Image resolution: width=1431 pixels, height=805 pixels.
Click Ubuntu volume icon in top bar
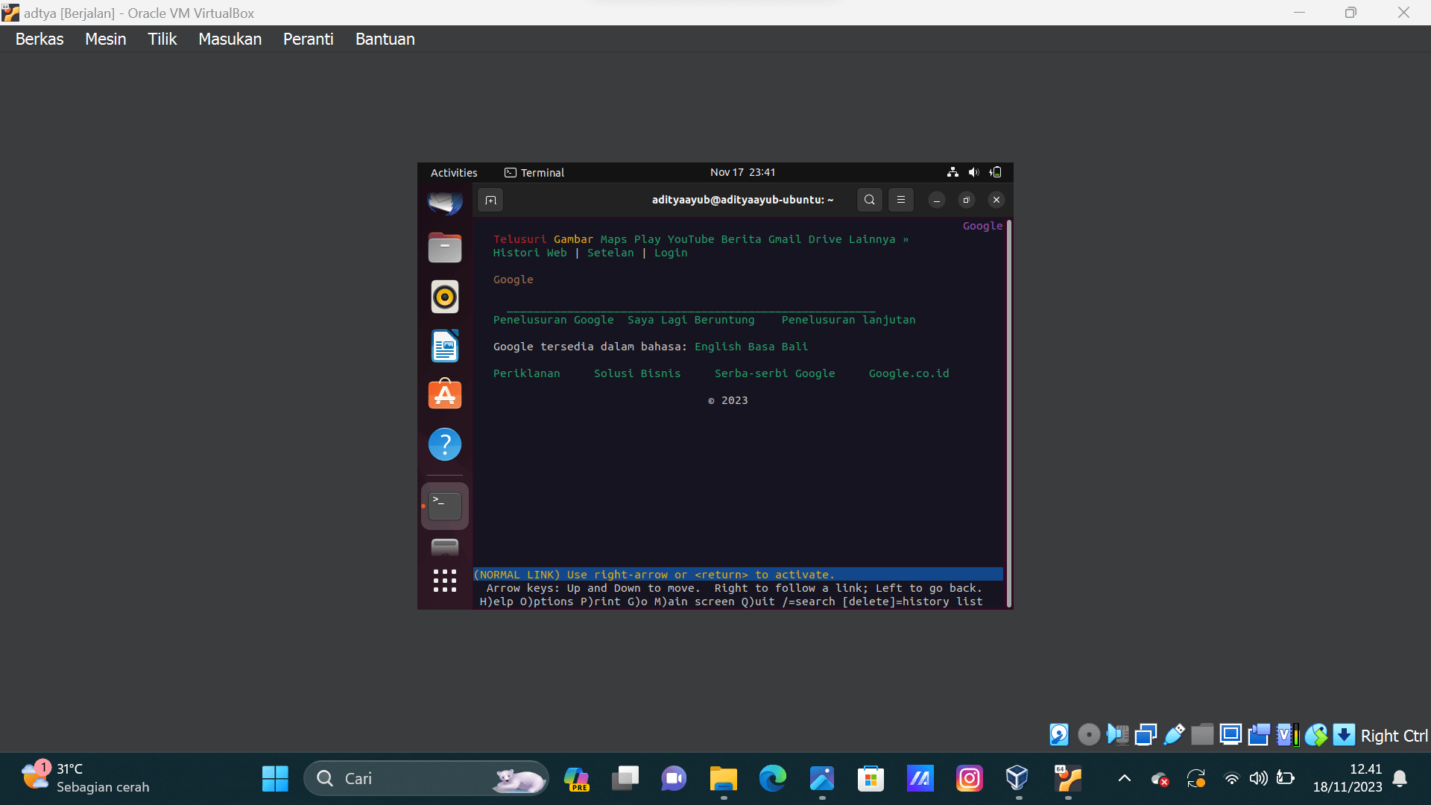[x=973, y=172]
